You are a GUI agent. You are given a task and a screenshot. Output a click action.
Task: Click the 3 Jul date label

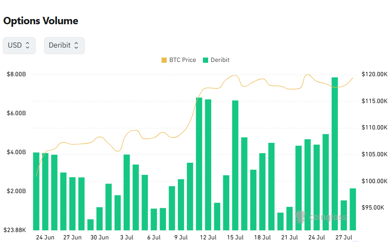point(127,238)
